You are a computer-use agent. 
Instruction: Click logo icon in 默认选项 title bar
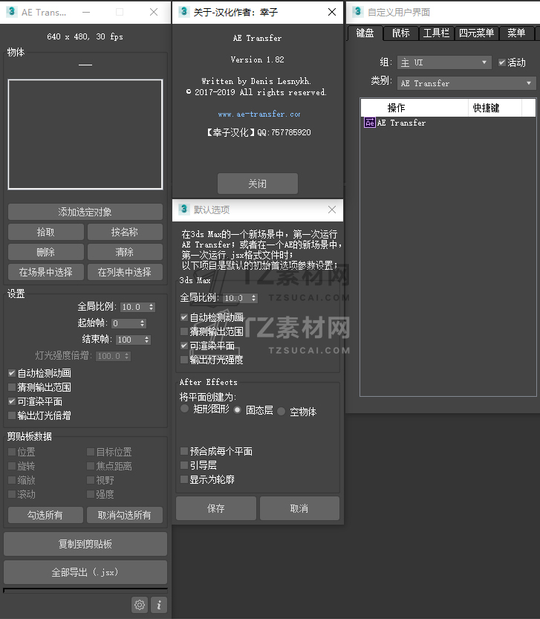pyautogui.click(x=183, y=210)
